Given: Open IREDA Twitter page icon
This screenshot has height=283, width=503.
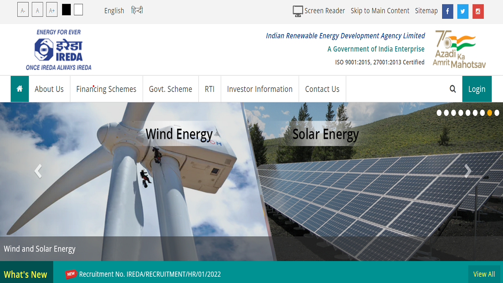Looking at the screenshot, I should (x=463, y=11).
